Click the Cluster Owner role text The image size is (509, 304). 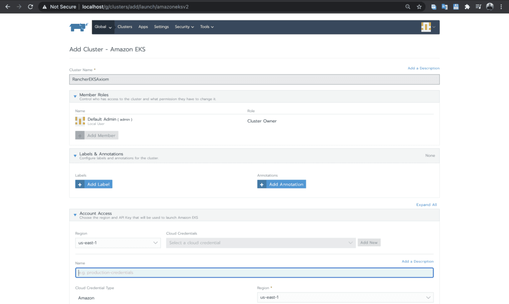click(262, 121)
